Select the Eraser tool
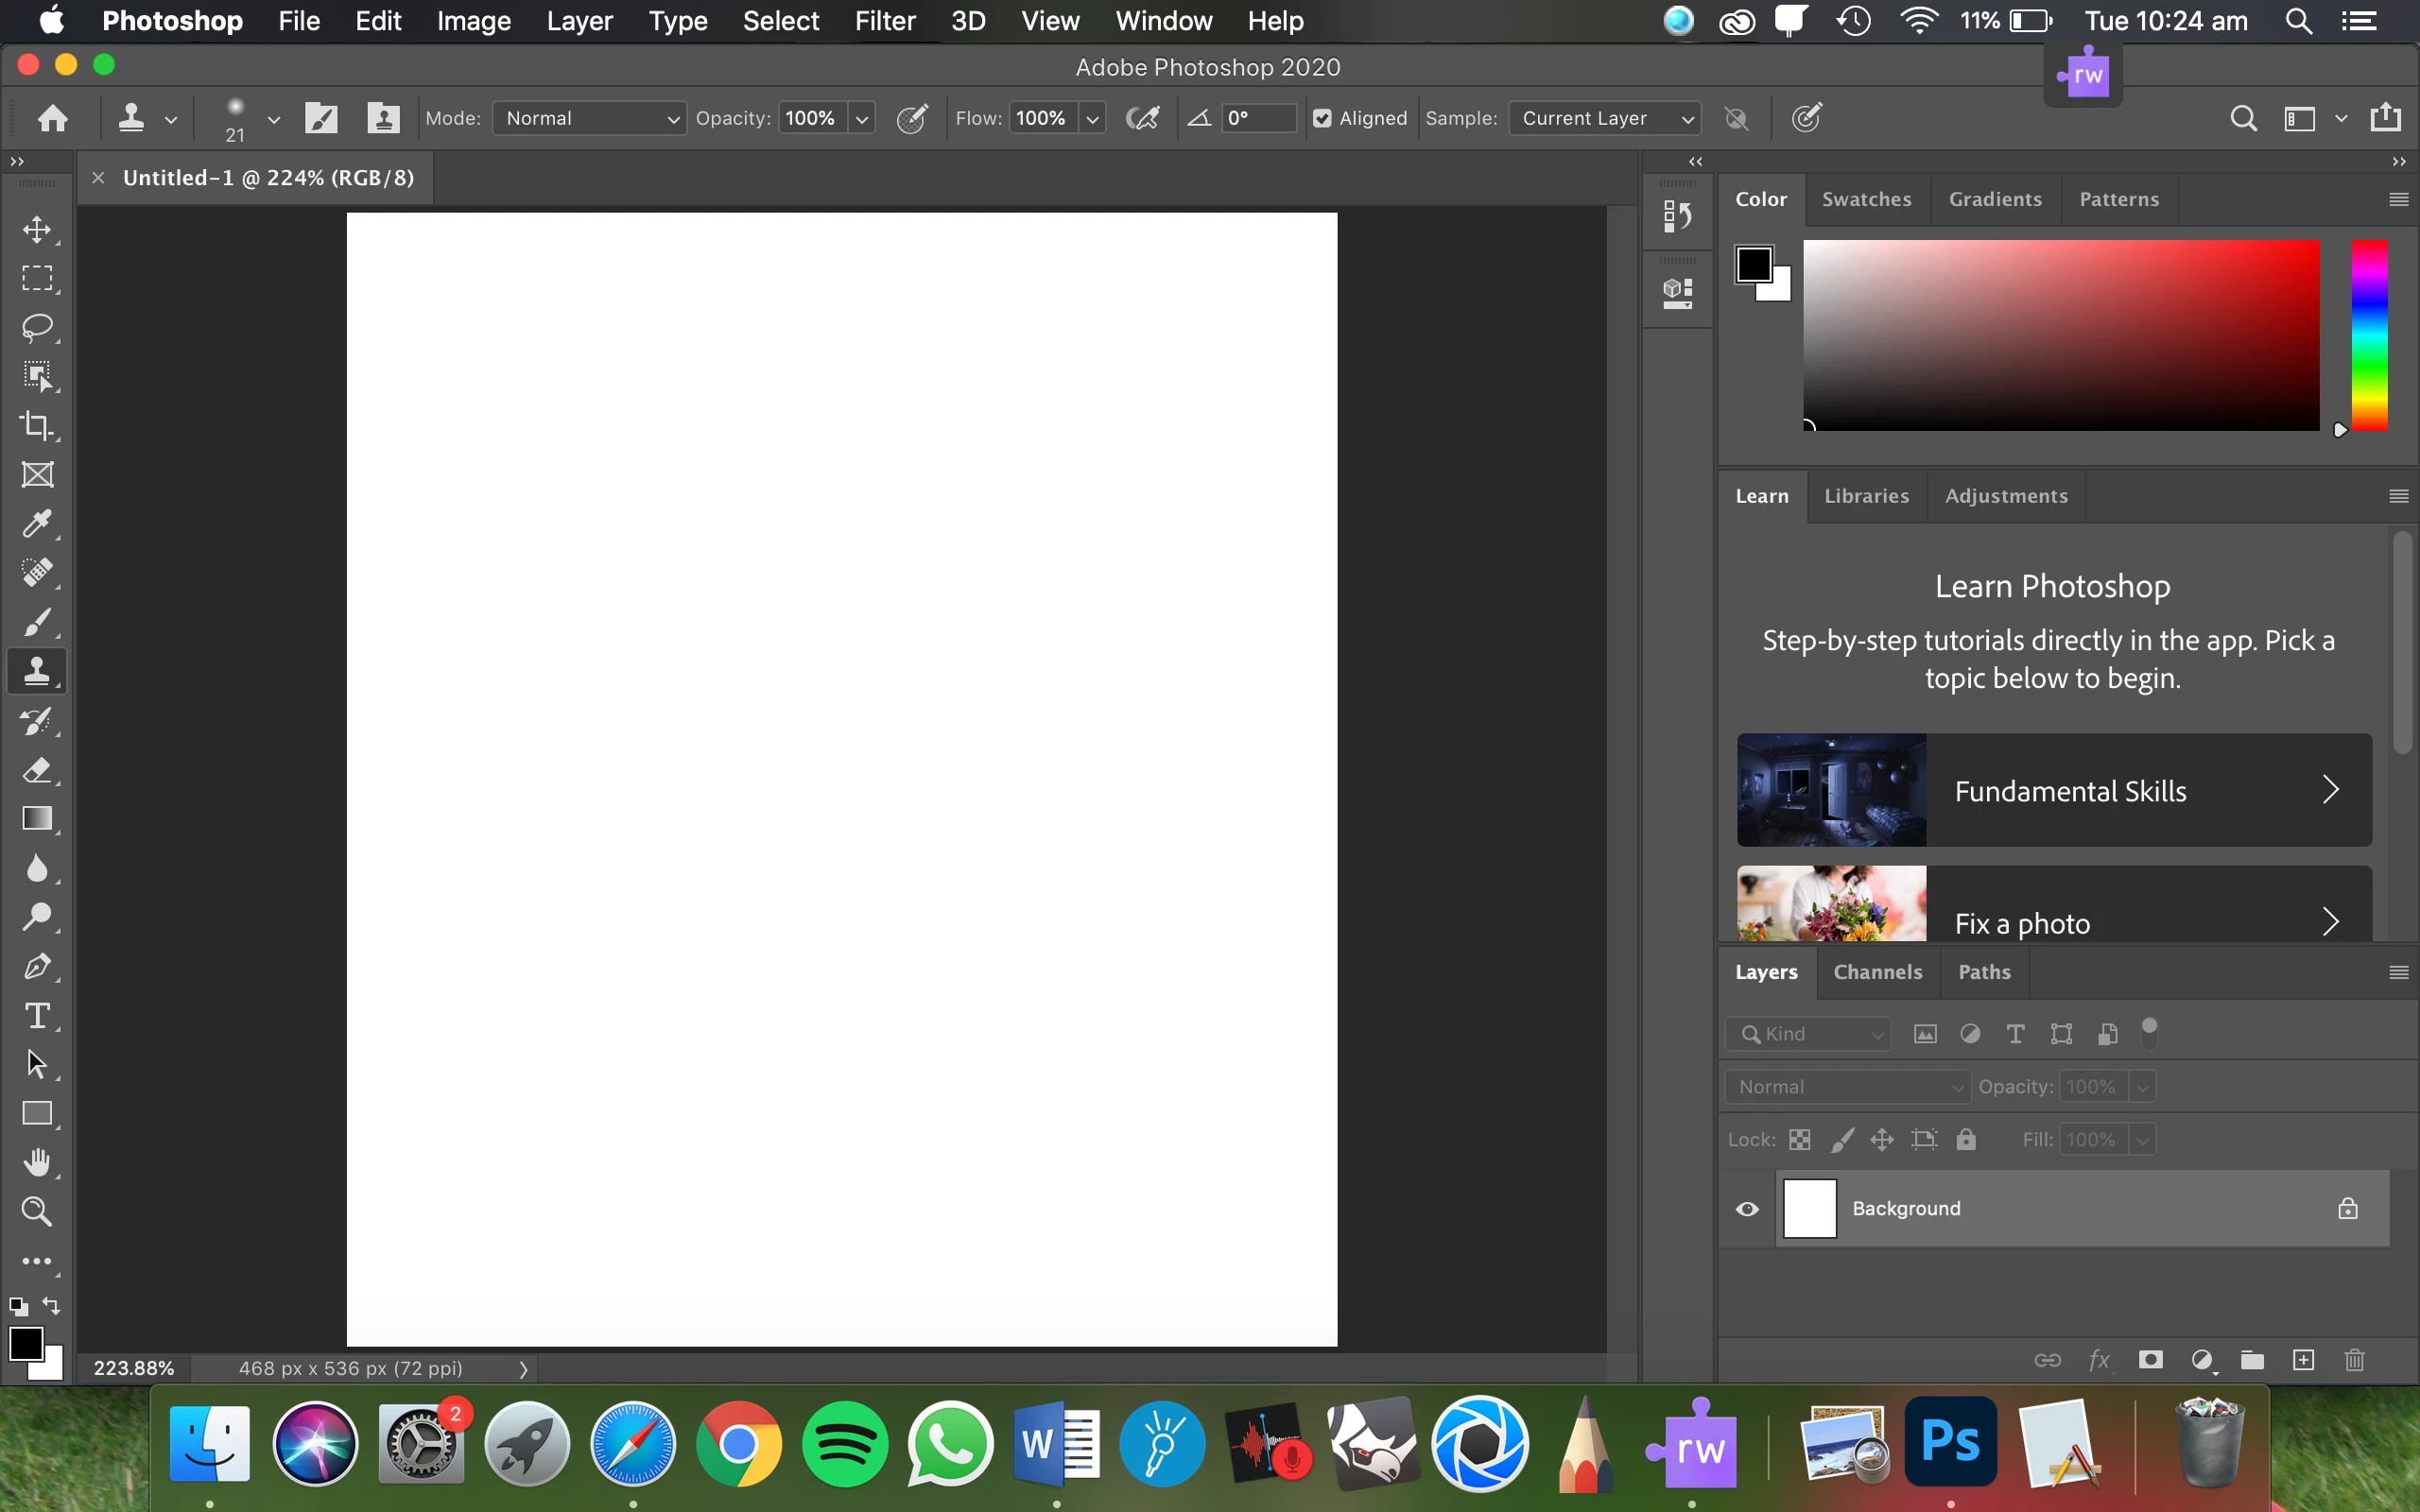Image resolution: width=2420 pixels, height=1512 pixels. coord(37,770)
